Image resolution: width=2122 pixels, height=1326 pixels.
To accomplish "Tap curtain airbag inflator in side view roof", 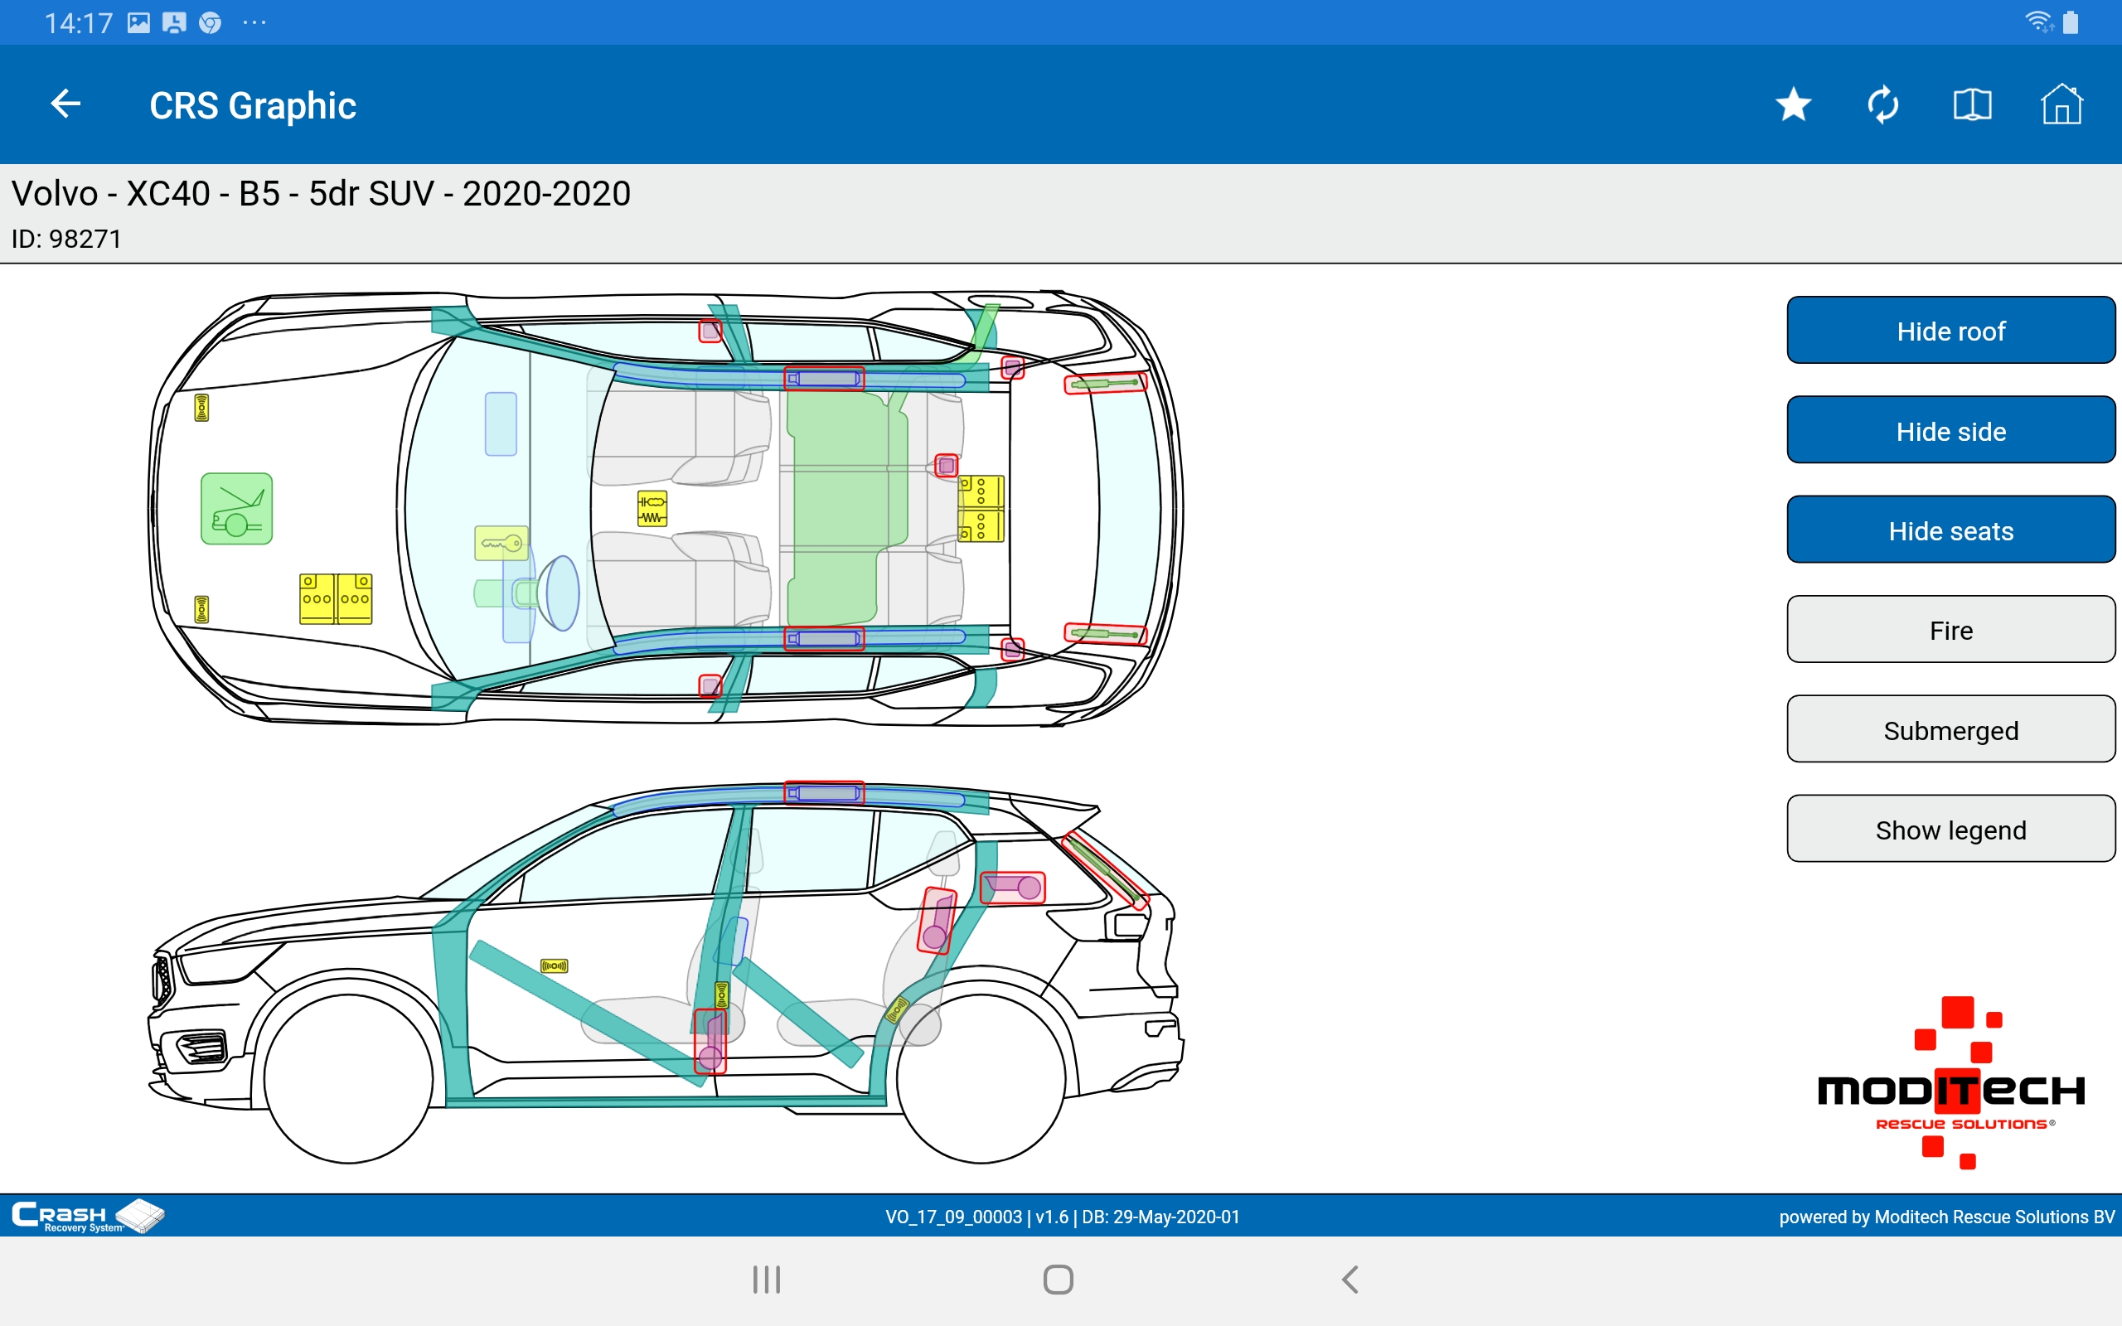I will 824,793.
